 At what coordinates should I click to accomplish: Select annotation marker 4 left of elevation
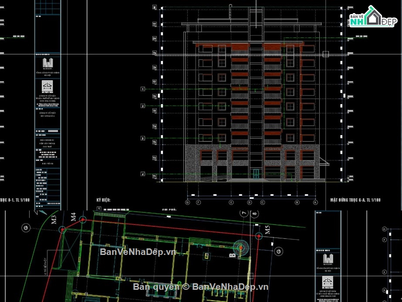click(x=143, y=174)
